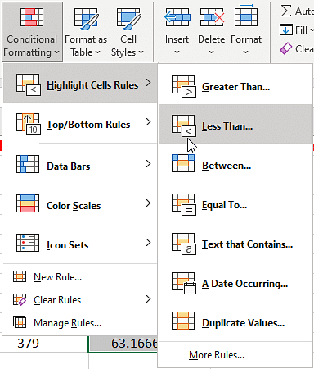Pick the Text that Contains... entry
314x369 pixels.
pos(235,242)
